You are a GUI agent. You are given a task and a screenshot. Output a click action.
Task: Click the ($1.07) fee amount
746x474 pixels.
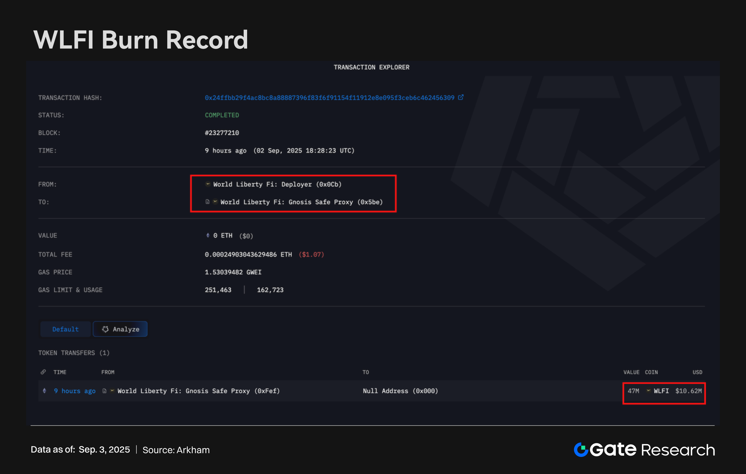(x=311, y=254)
